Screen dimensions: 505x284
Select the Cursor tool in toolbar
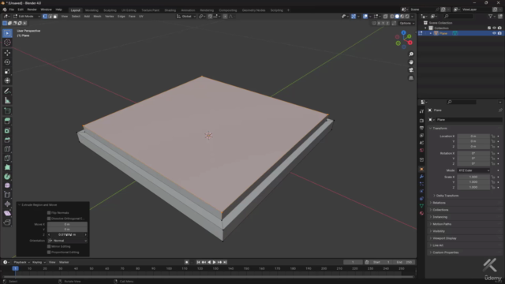(x=7, y=43)
